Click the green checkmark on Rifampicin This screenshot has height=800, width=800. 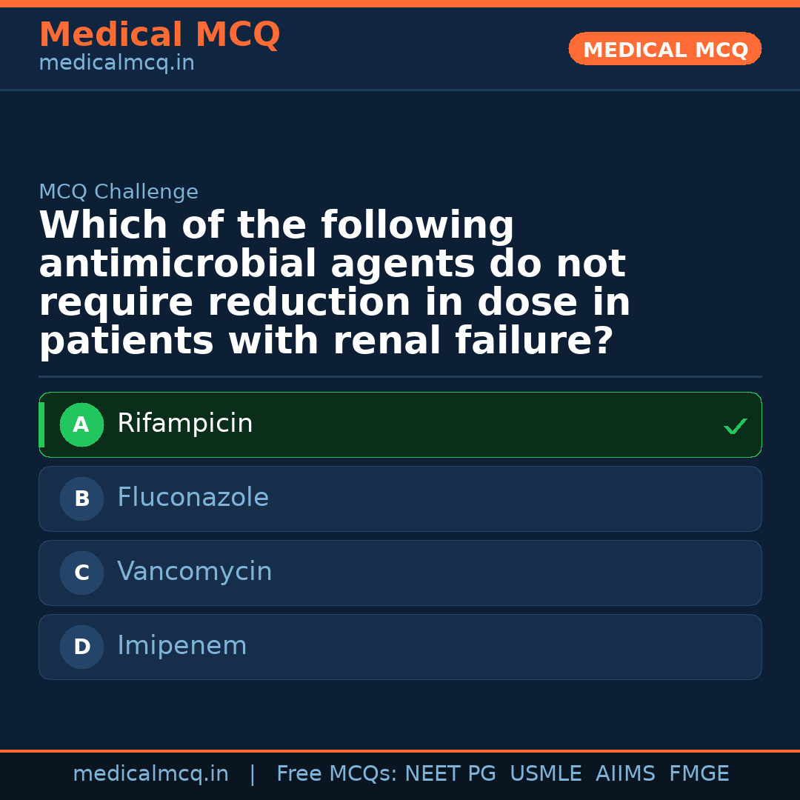tap(735, 426)
